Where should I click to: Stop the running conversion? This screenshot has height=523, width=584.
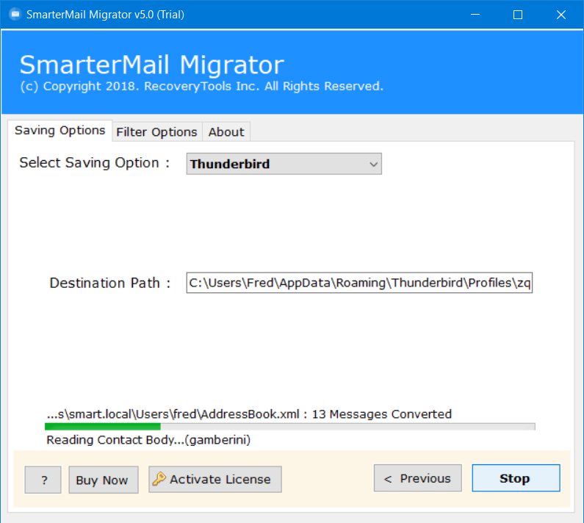point(516,478)
